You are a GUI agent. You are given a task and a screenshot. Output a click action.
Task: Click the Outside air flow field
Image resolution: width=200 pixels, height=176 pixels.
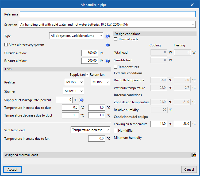[90, 53]
